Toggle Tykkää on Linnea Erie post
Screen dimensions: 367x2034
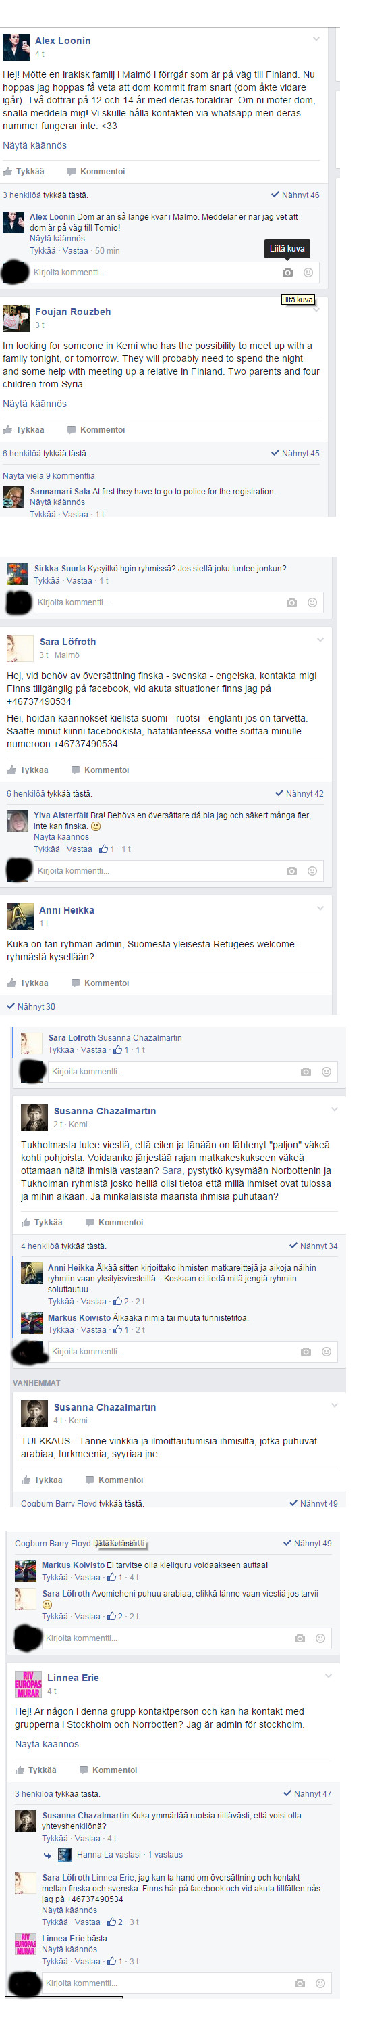click(36, 1770)
